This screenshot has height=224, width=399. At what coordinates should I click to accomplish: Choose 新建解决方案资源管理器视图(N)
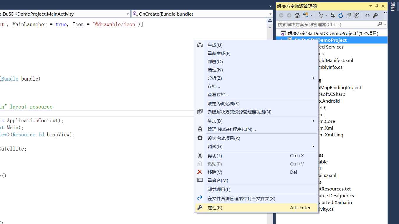256,112
